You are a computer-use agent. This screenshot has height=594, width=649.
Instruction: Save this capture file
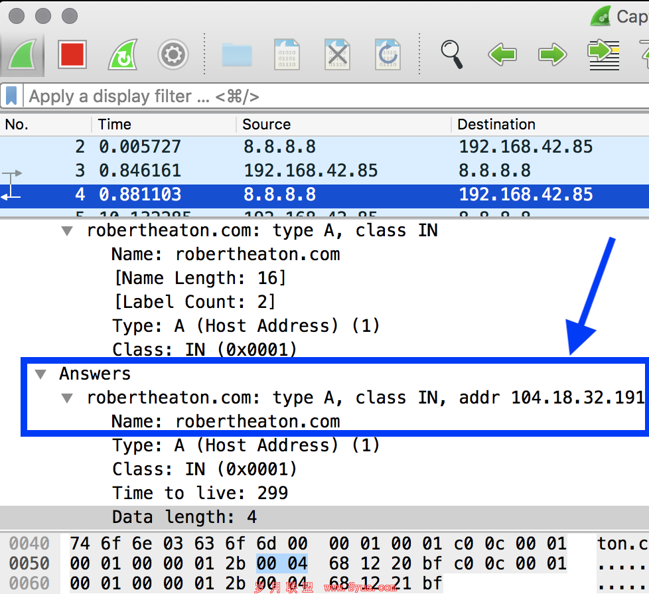click(287, 54)
